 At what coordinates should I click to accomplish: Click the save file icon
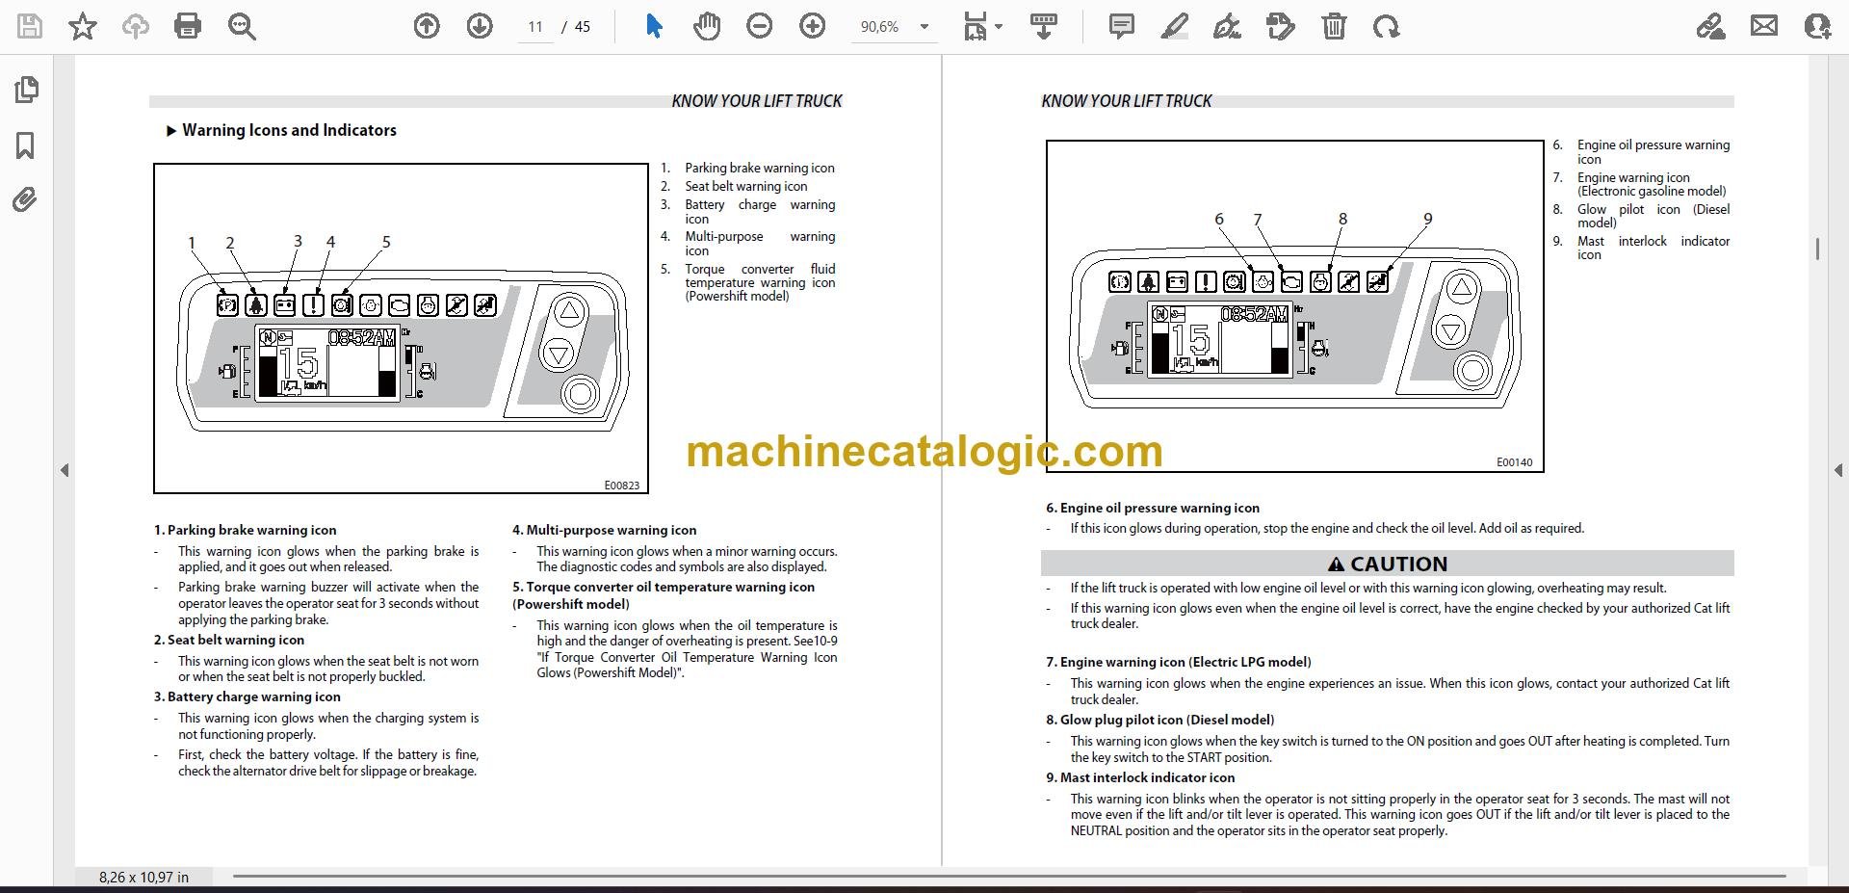coord(30,26)
